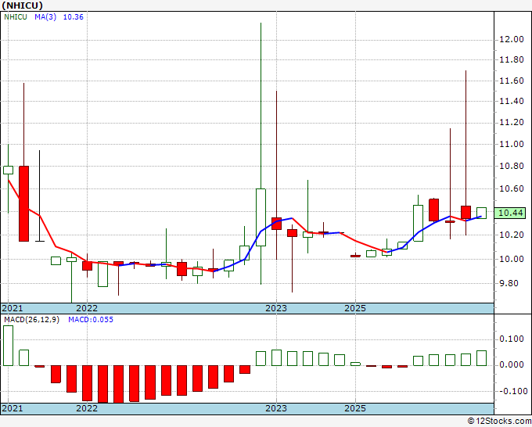Click the 10.44 current price tag
This screenshot has width=532, height=427.
pyautogui.click(x=511, y=213)
